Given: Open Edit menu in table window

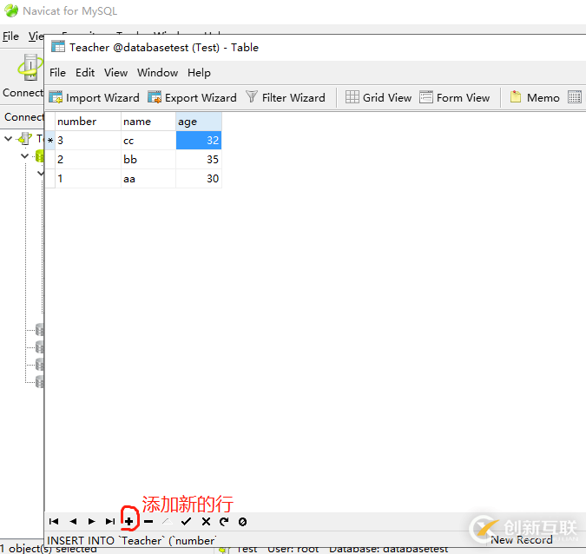Looking at the screenshot, I should pos(85,73).
